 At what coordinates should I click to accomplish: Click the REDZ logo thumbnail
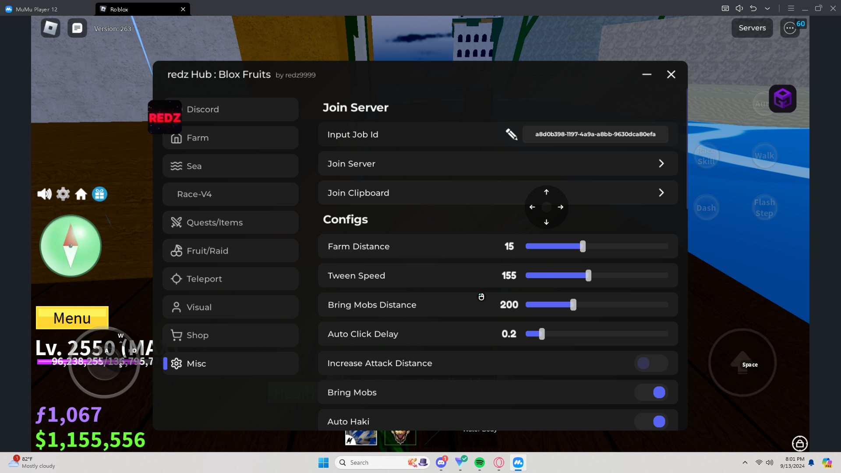click(165, 117)
